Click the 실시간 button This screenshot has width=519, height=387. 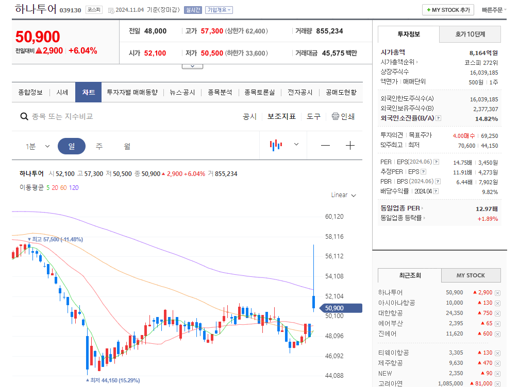(193, 10)
